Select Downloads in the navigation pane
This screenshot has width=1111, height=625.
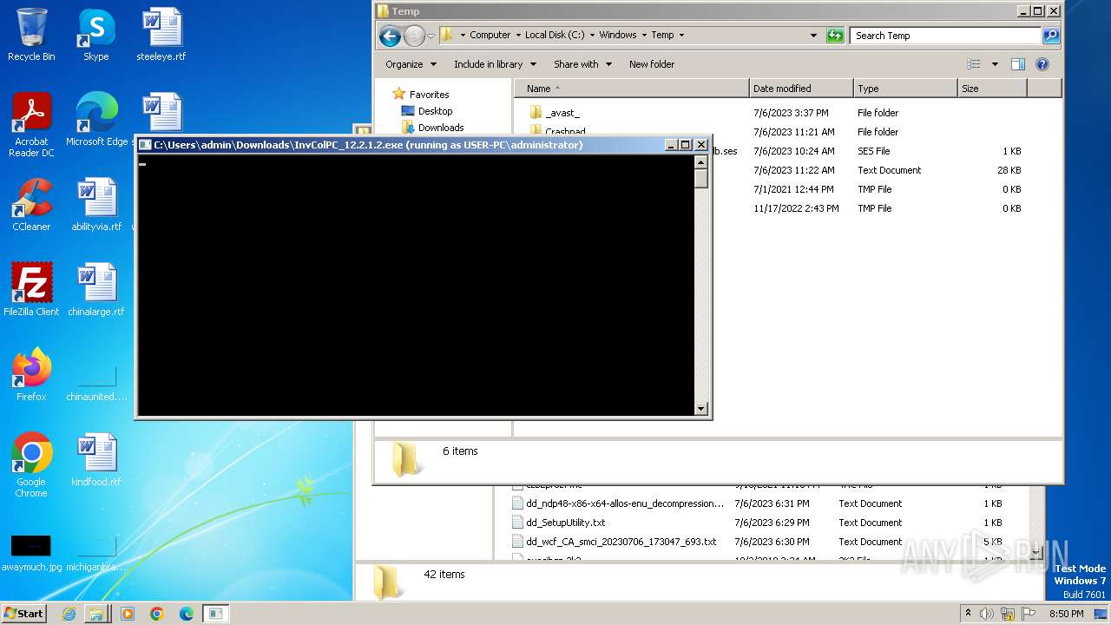click(x=440, y=128)
